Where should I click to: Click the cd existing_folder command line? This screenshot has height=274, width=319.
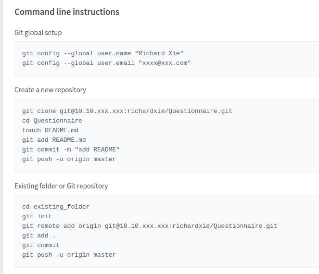click(x=56, y=207)
